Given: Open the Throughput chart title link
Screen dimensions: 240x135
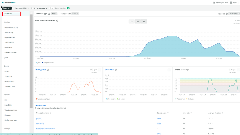Looking at the screenshot, I should pyautogui.click(x=40, y=70).
